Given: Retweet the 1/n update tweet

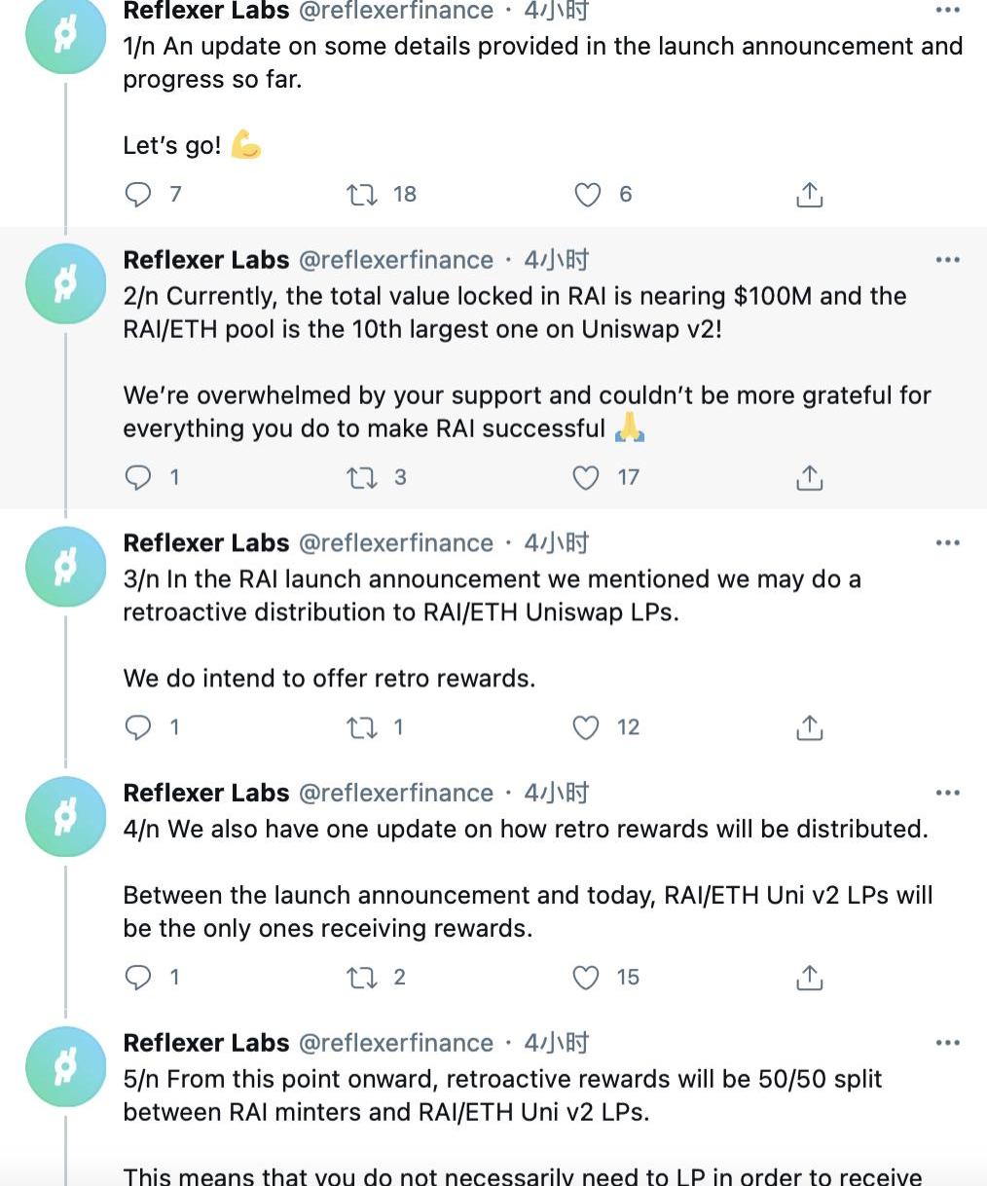Looking at the screenshot, I should click(x=362, y=195).
